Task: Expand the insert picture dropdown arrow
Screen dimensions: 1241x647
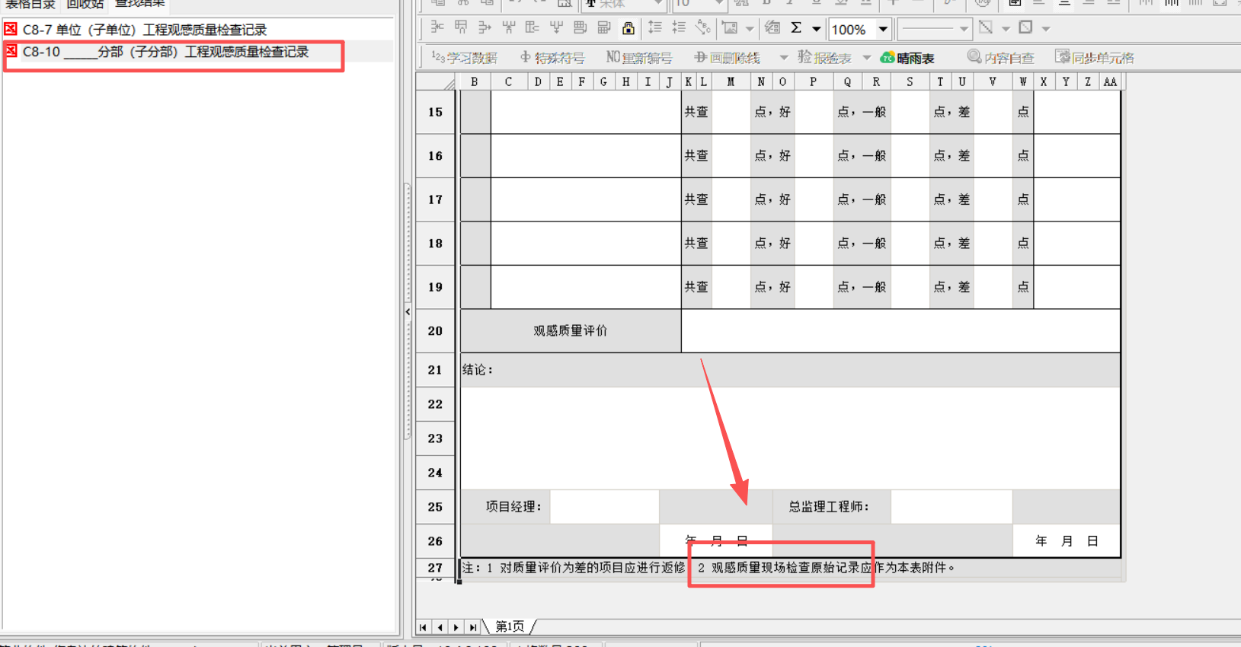Action: pyautogui.click(x=750, y=29)
